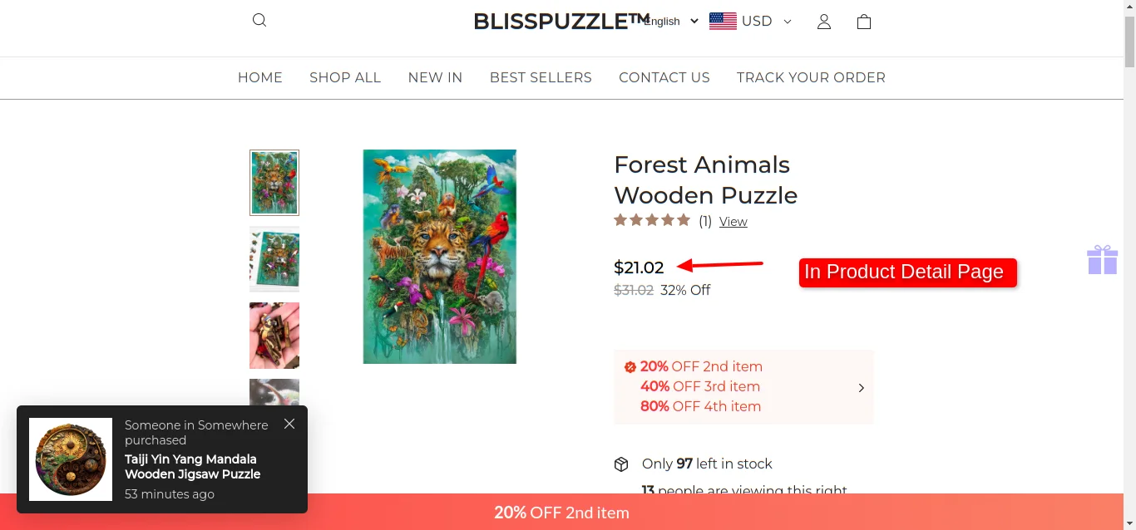The image size is (1136, 530).
Task: Navigate to TRACK YOUR ORDER
Action: pos(811,77)
